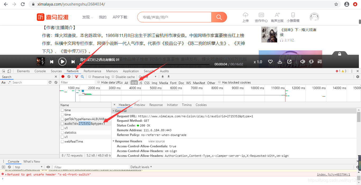Activate the DevTools inspect element icon
The image size is (361, 185).
(x=4, y=71)
